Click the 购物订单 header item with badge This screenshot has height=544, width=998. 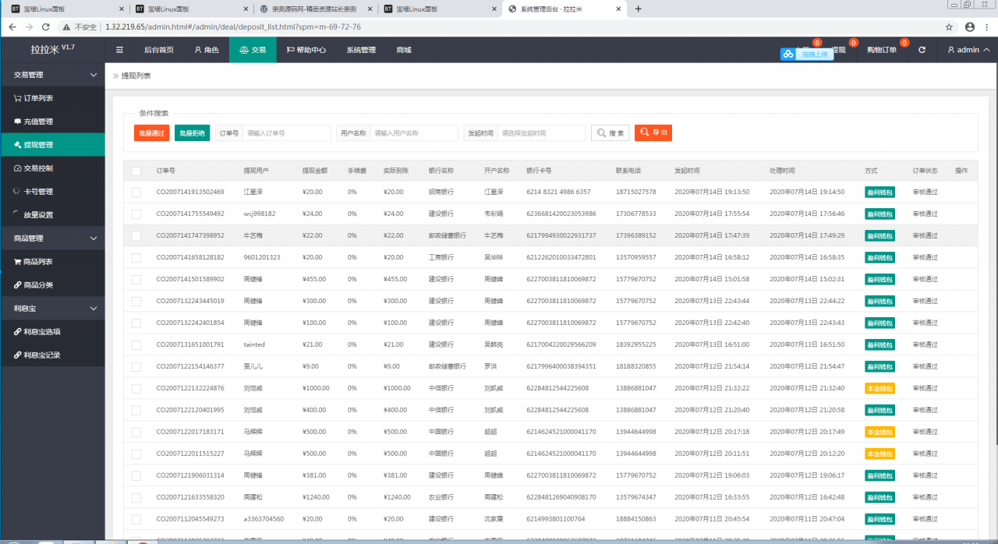tap(883, 49)
